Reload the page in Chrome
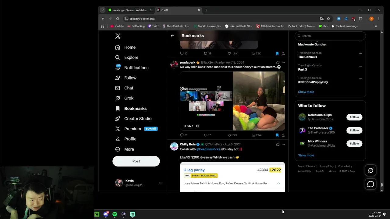This screenshot has width=390, height=219. [118, 19]
